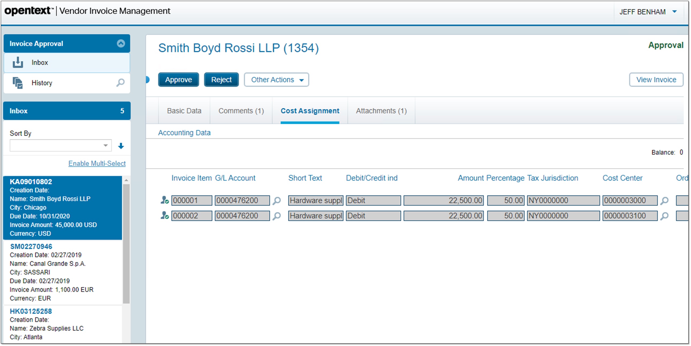Viewport: 691px width, 346px height.
Task: Click Tax Jurisdiction field in row 000001
Action: click(563, 200)
